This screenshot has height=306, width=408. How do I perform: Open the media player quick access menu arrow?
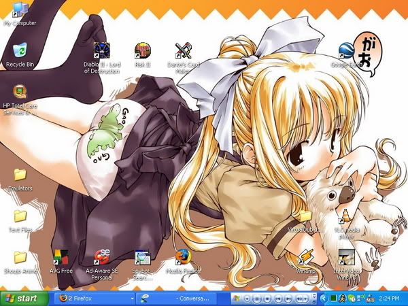click(248, 299)
